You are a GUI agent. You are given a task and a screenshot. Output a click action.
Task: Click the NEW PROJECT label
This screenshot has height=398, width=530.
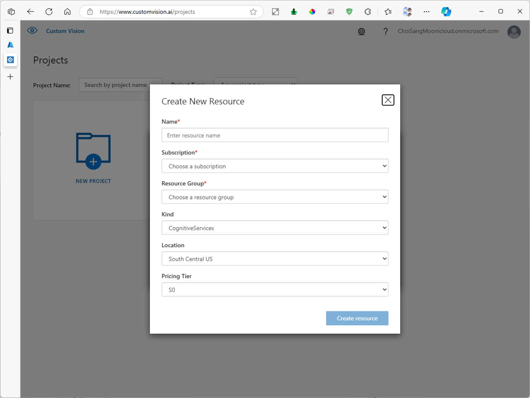pyautogui.click(x=93, y=181)
